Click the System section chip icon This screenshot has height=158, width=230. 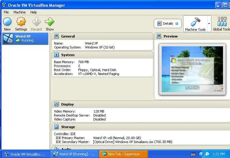[56, 55]
